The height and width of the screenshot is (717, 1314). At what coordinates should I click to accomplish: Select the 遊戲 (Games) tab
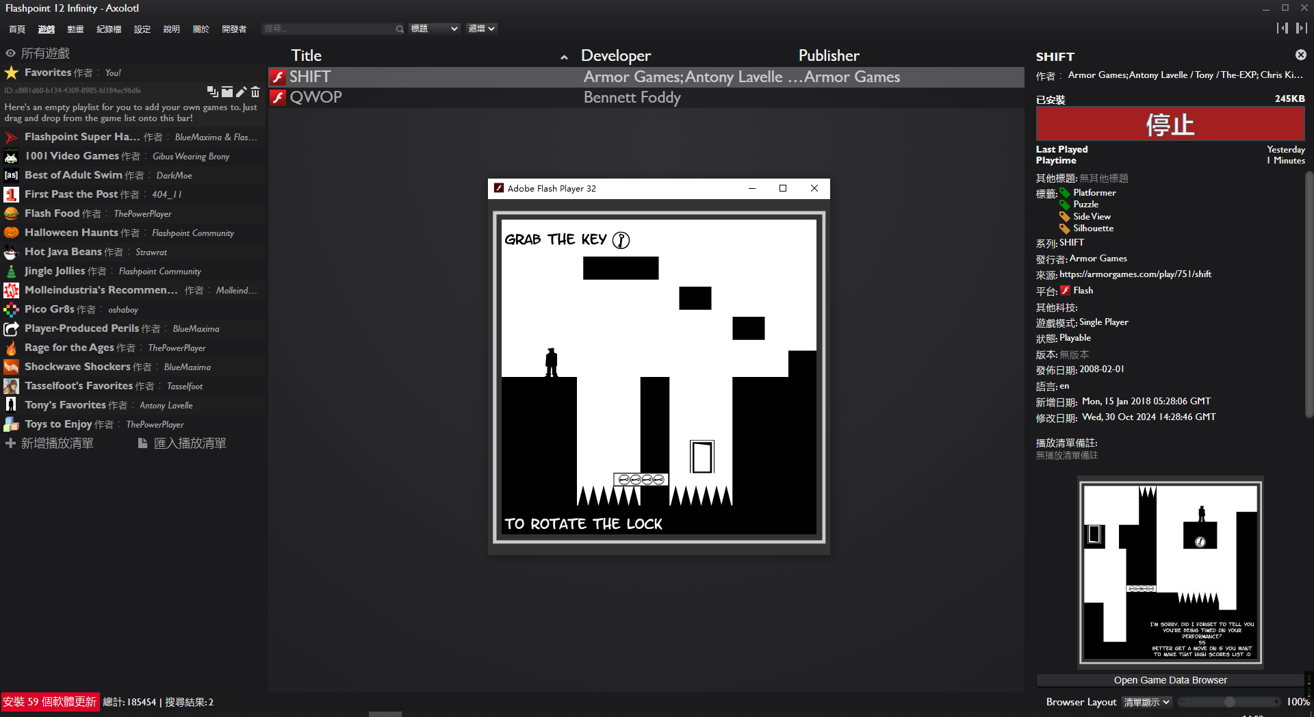tap(47, 29)
